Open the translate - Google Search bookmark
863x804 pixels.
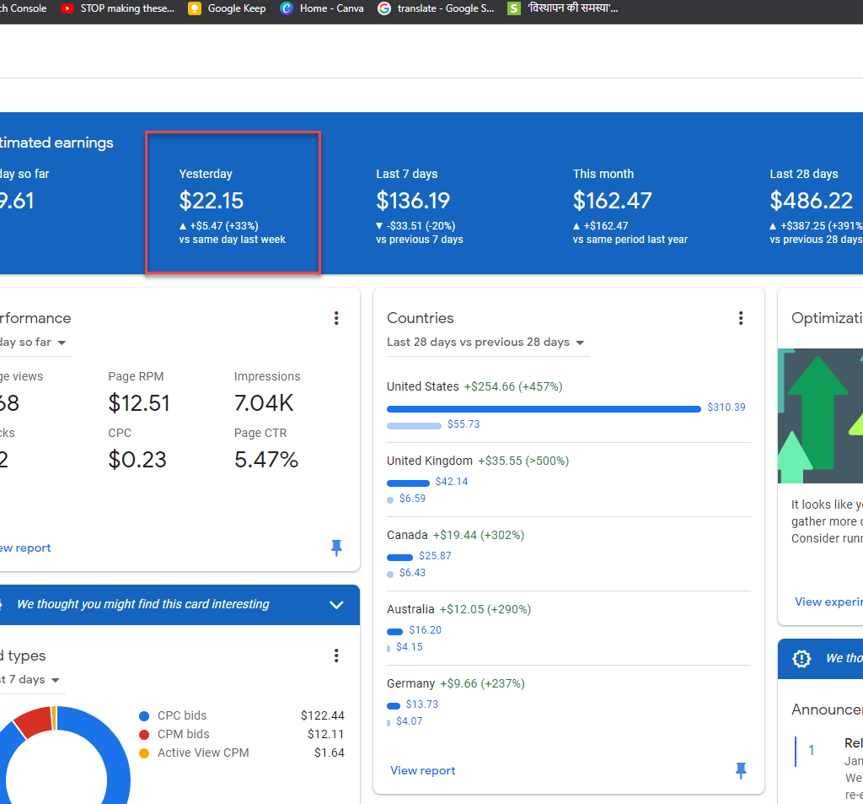436,8
